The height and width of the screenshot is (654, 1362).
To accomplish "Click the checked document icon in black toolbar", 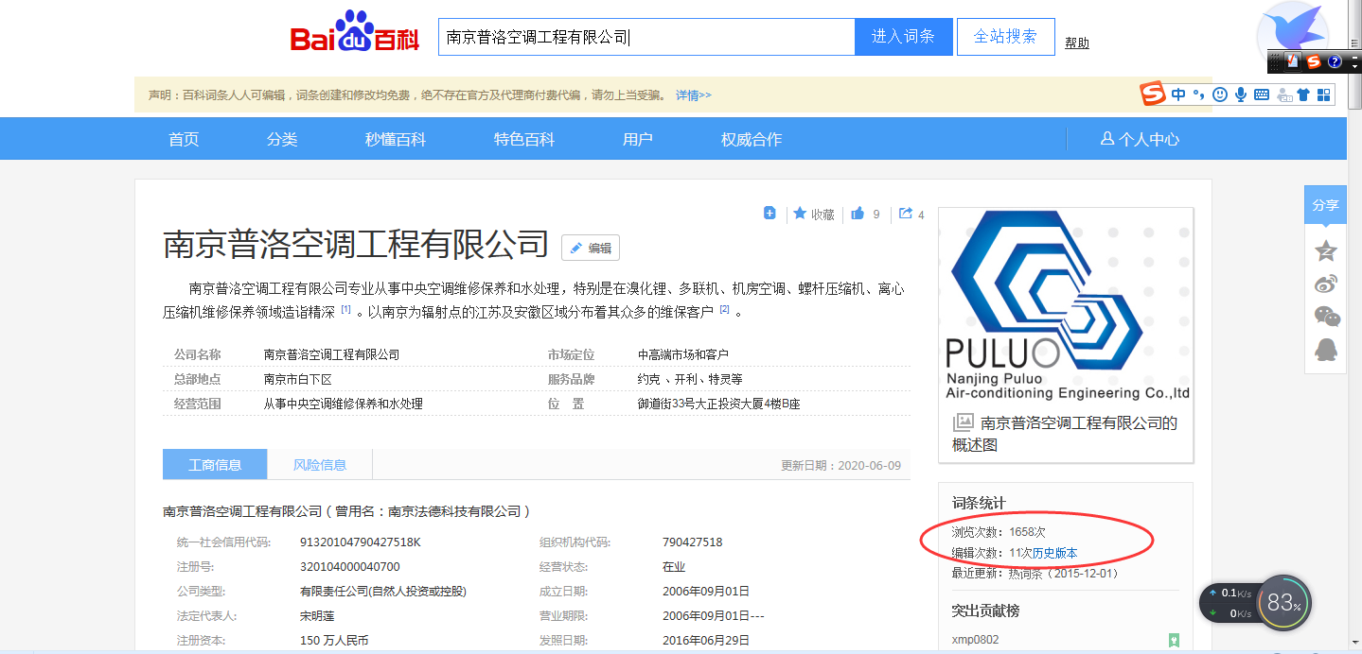I will click(x=1293, y=61).
